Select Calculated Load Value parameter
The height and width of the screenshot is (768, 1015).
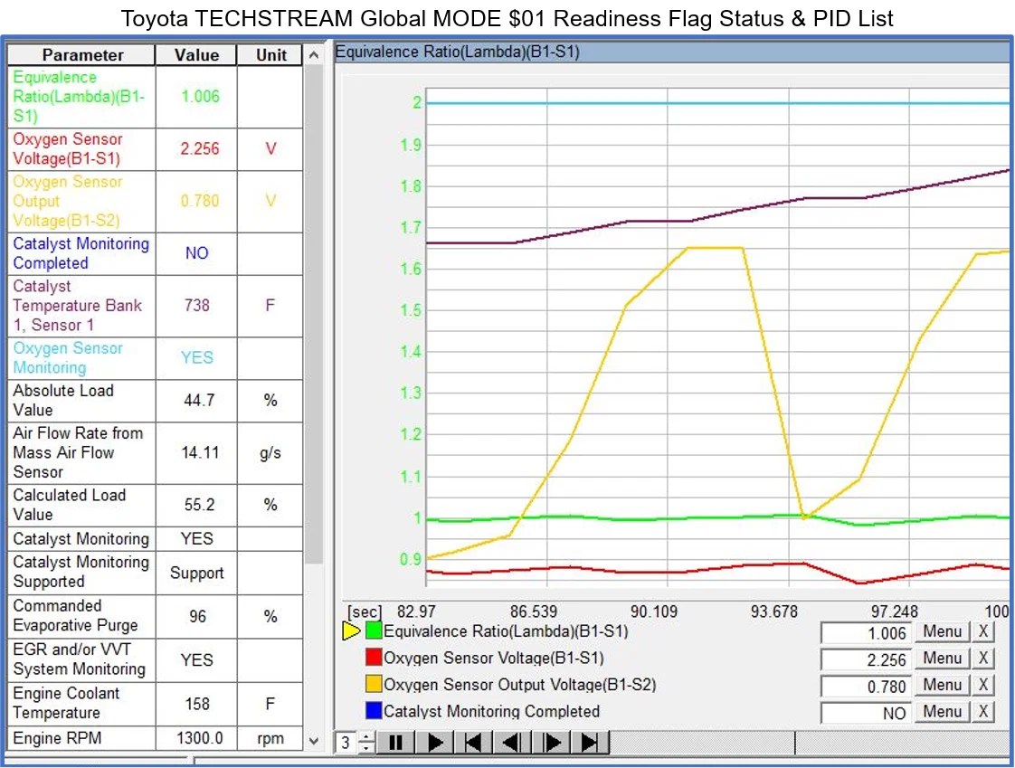156,505
